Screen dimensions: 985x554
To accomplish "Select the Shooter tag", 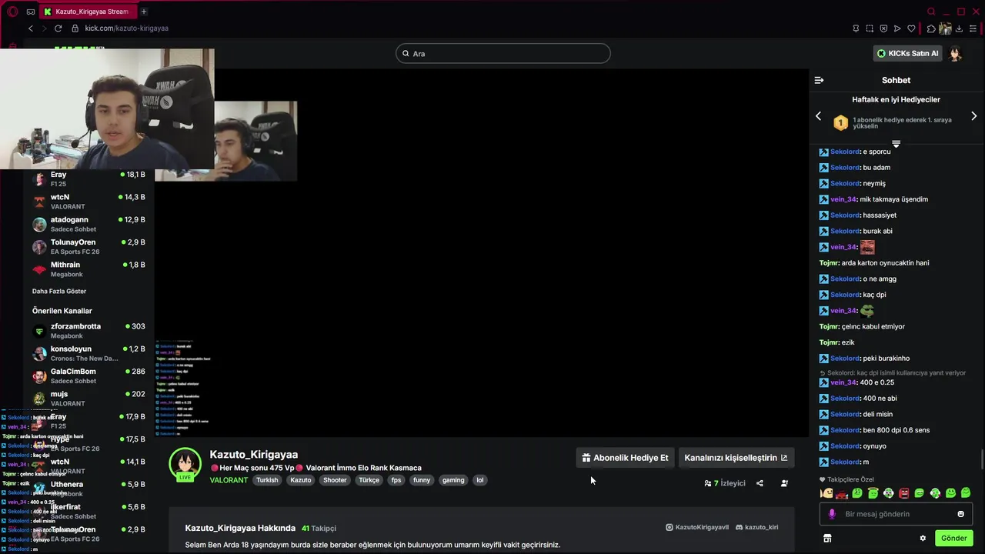I will point(335,480).
